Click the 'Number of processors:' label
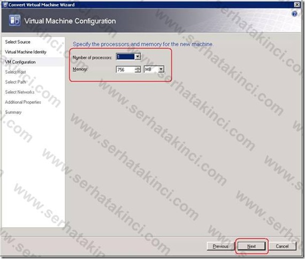This screenshot has height=259, width=305. coord(93,58)
